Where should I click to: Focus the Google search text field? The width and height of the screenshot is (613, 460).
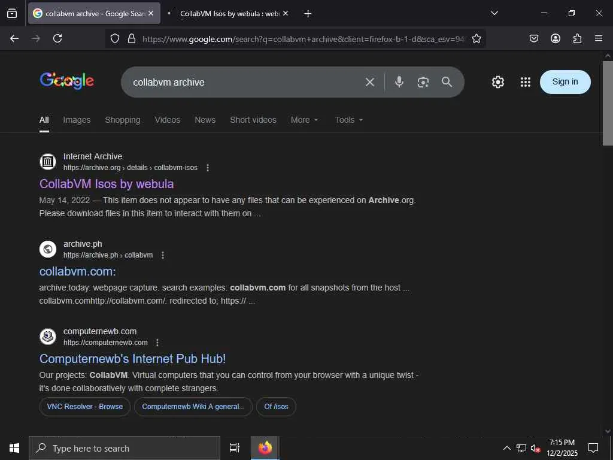tap(246, 82)
